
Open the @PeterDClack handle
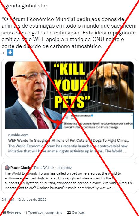pyautogui.click(x=43, y=168)
